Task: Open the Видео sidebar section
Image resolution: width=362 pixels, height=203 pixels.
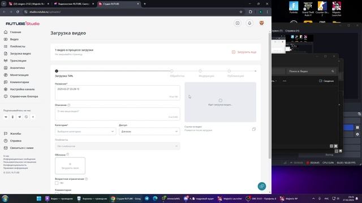Action: [11, 39]
